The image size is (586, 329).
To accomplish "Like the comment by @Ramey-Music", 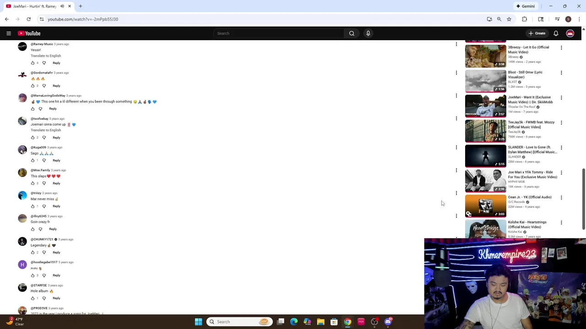I will [x=33, y=63].
